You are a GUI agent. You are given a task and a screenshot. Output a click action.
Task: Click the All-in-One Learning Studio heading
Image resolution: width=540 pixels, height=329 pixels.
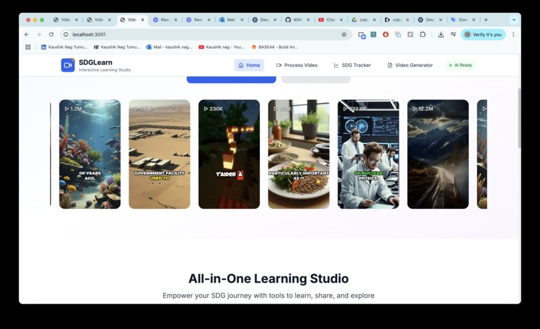[269, 278]
